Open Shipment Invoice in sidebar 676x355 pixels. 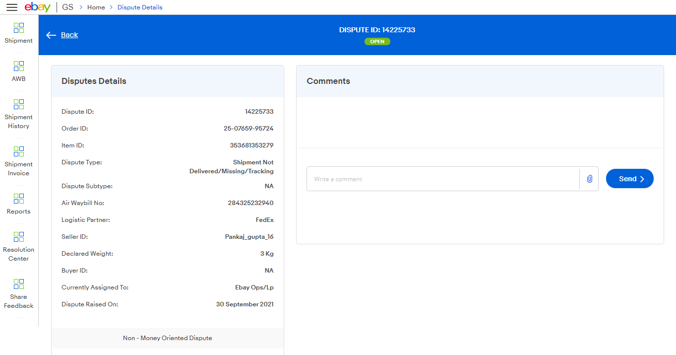coord(19,161)
